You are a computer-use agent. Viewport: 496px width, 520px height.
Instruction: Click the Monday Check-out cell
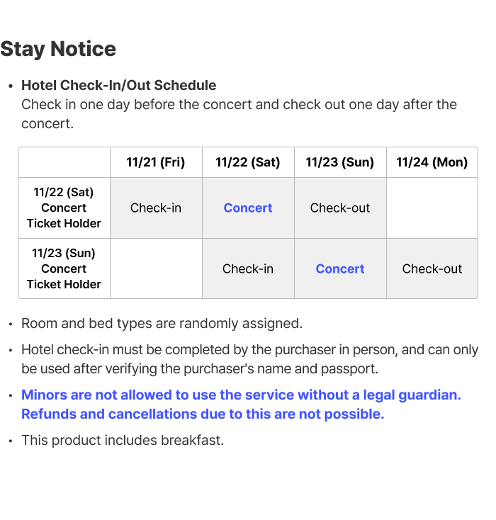[x=432, y=269]
